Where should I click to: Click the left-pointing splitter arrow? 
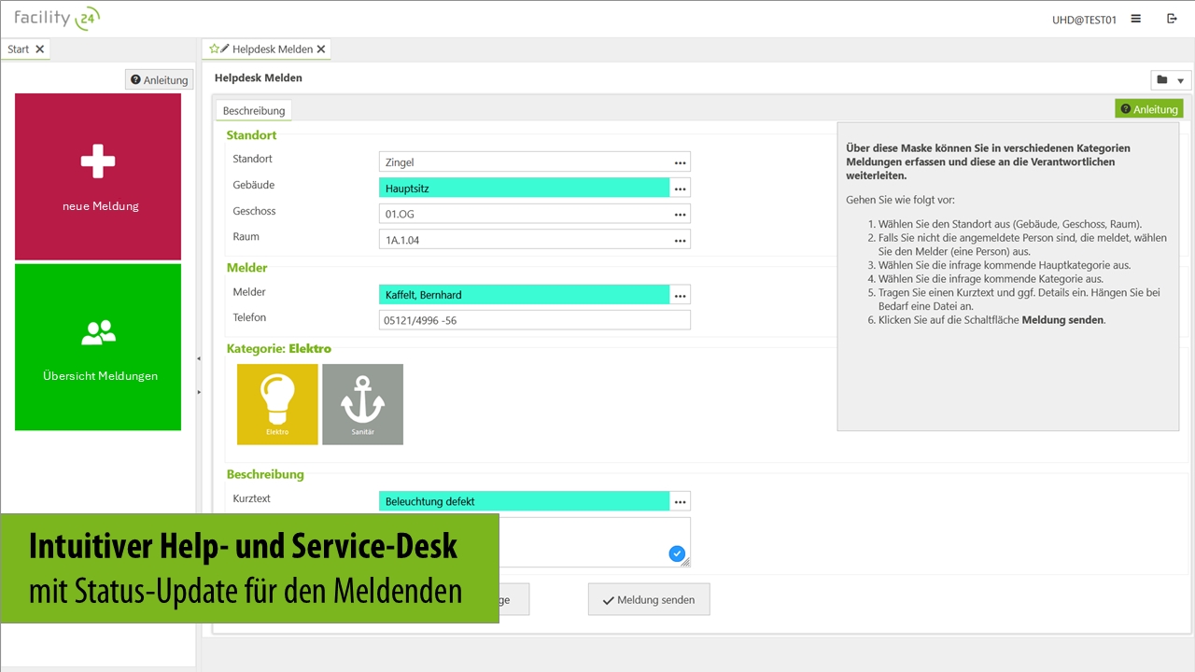(198, 358)
